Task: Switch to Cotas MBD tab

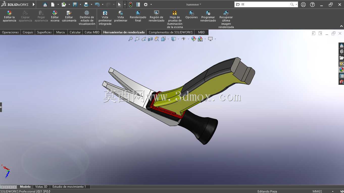Action: pyautogui.click(x=92, y=32)
